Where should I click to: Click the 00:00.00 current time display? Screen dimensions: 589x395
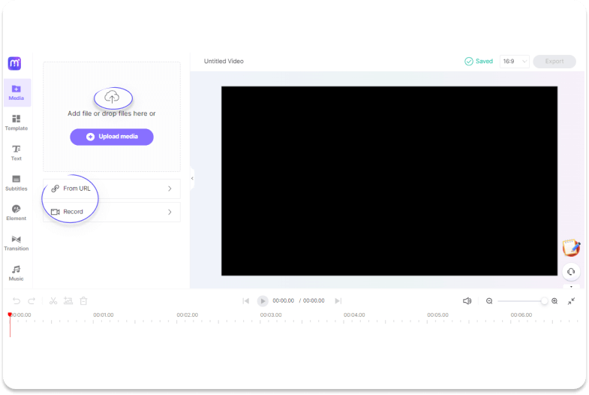click(283, 300)
